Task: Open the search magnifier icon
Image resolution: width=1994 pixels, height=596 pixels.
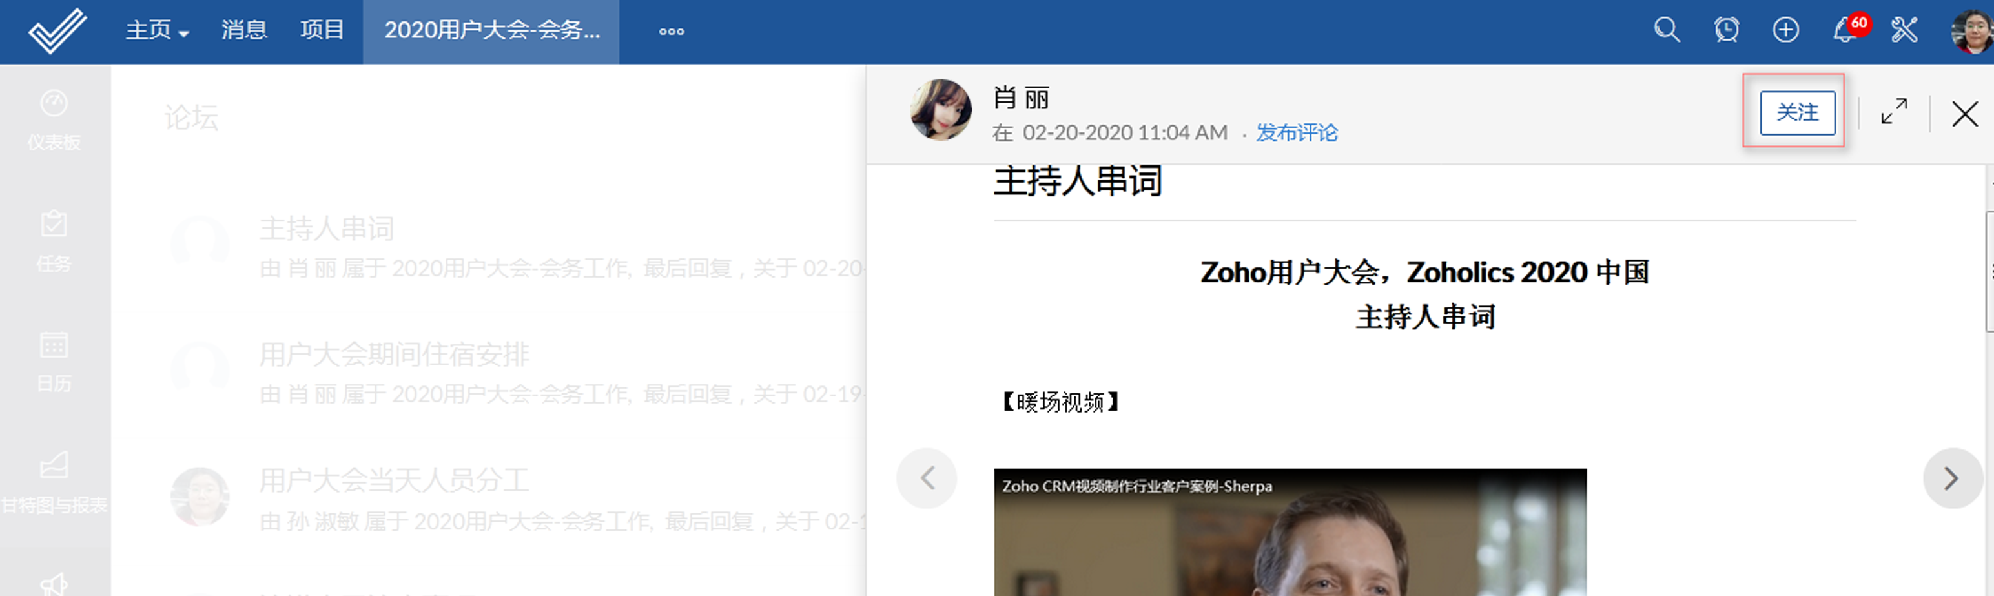Action: tap(1667, 30)
